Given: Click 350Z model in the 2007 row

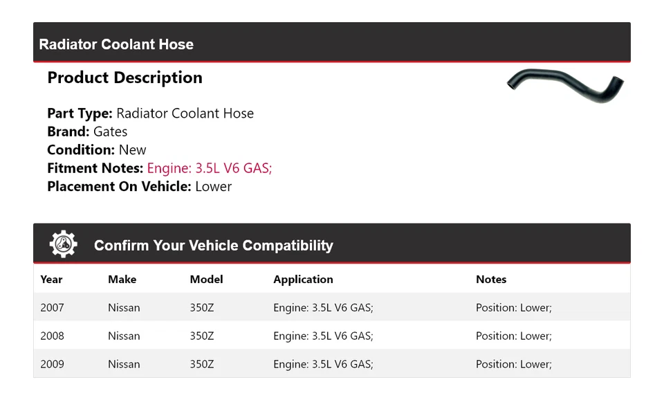Looking at the screenshot, I should [x=202, y=308].
